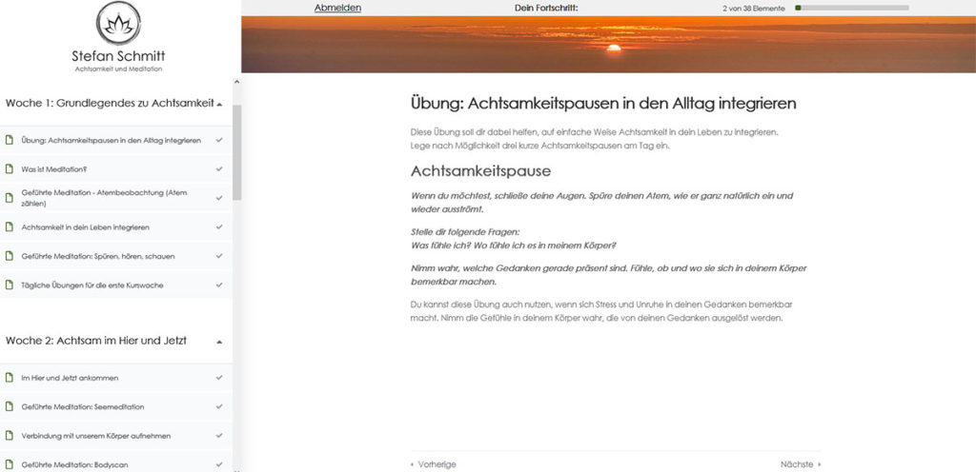Click checkmark for 'Im Hier und Jetzt ankommen'
This screenshot has height=472, width=976.
pos(219,378)
